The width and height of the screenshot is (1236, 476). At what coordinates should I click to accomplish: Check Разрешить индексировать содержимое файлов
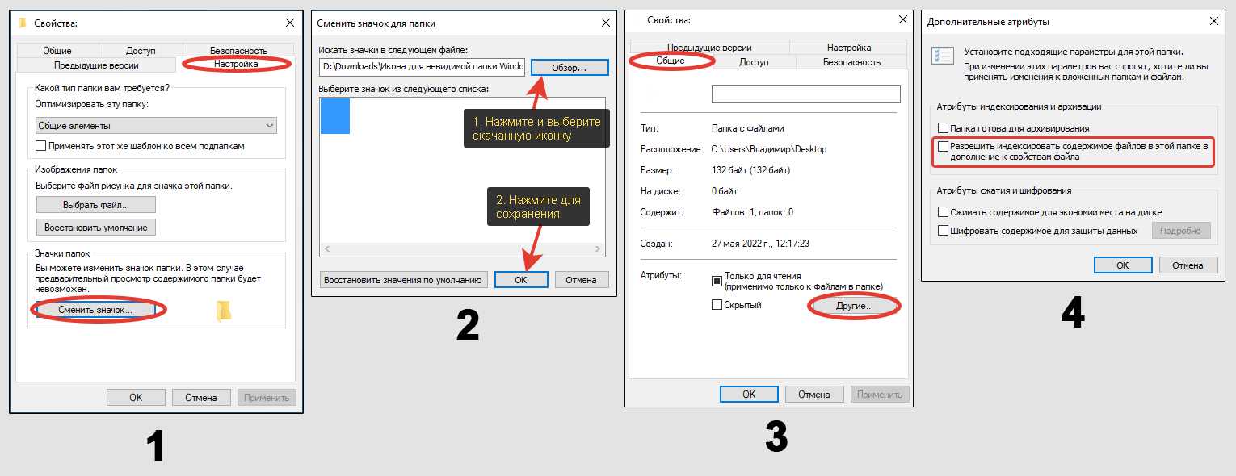pos(943,147)
